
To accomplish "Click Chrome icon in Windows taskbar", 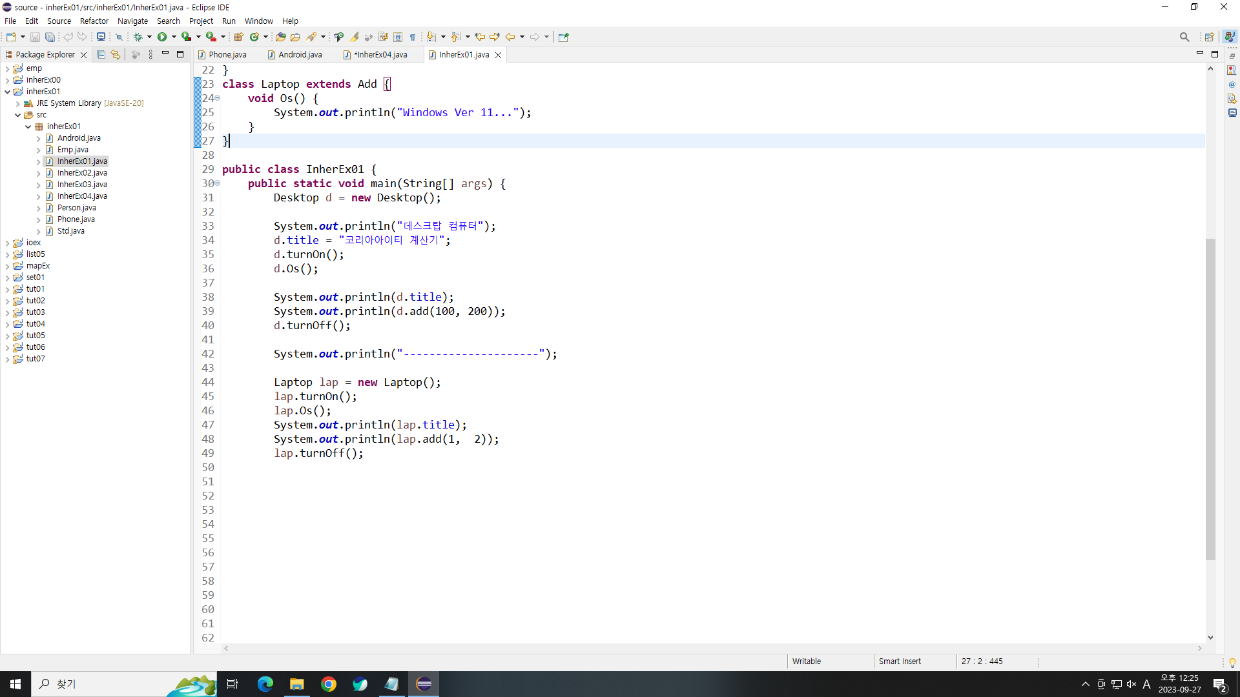I will 329,684.
